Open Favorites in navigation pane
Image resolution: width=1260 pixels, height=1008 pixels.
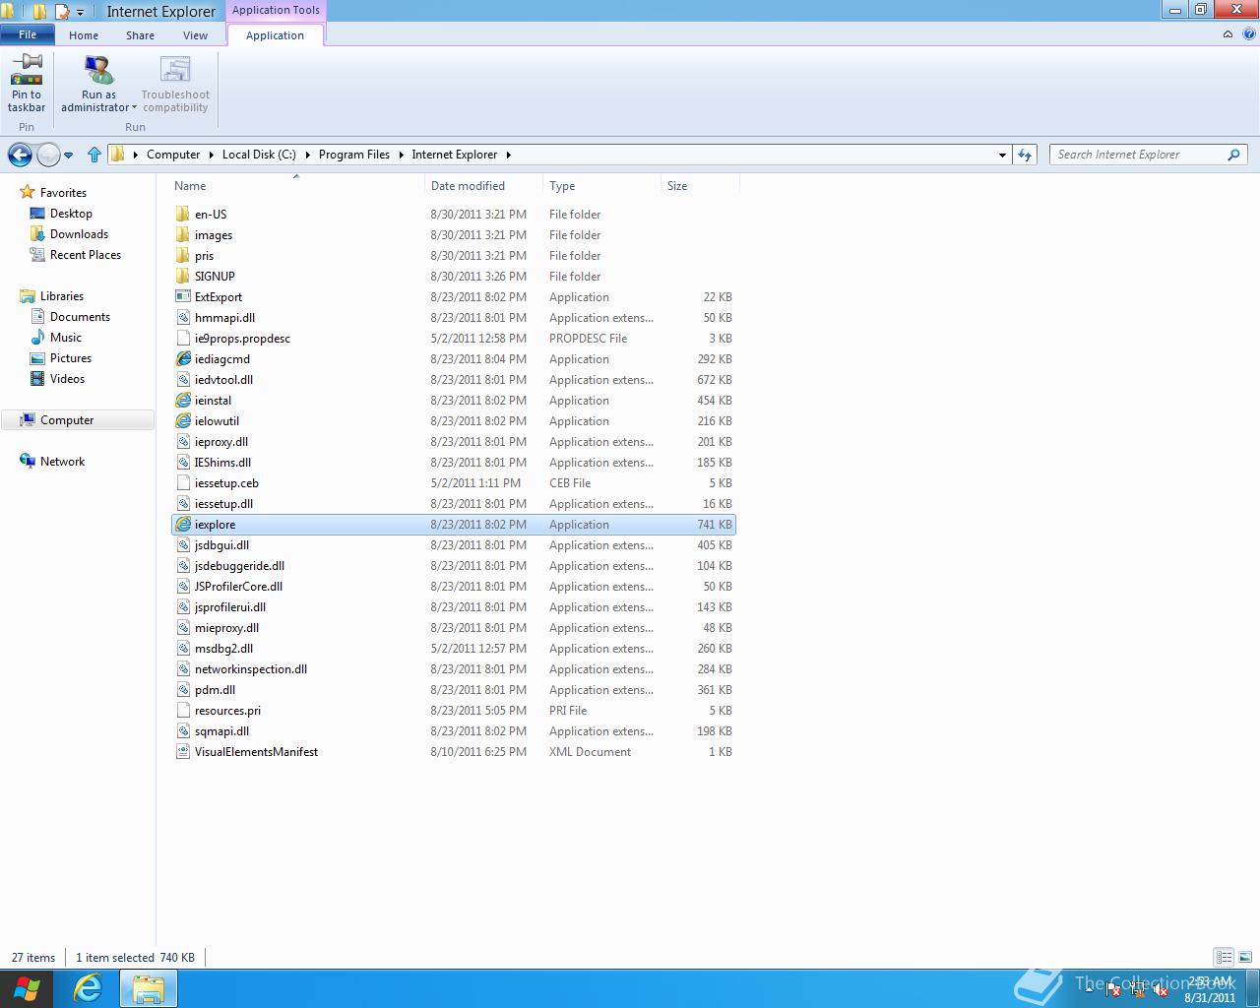coord(63,193)
